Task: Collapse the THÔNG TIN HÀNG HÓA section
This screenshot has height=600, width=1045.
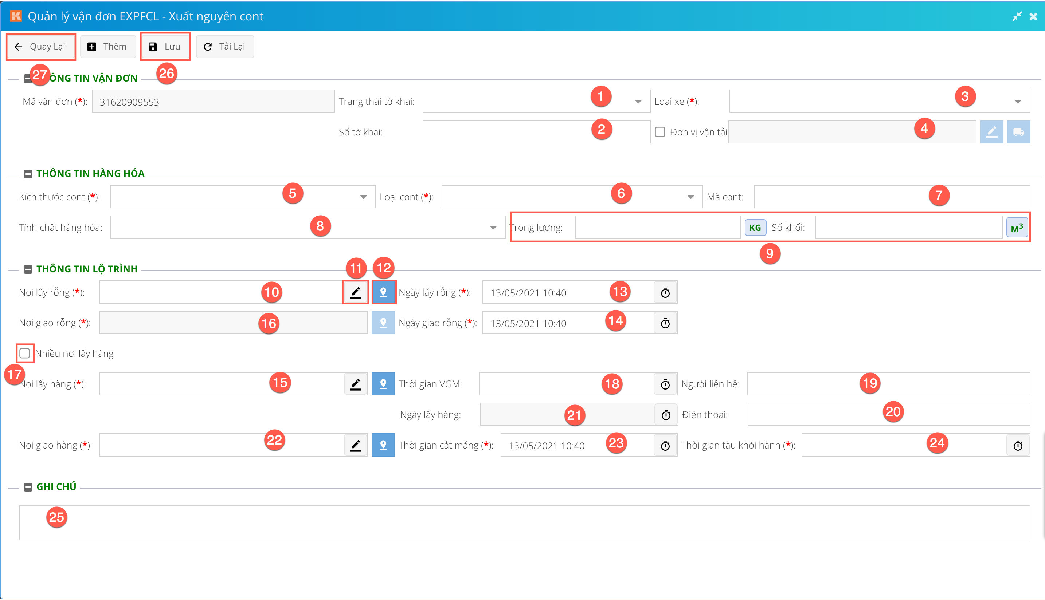Action: [x=28, y=174]
